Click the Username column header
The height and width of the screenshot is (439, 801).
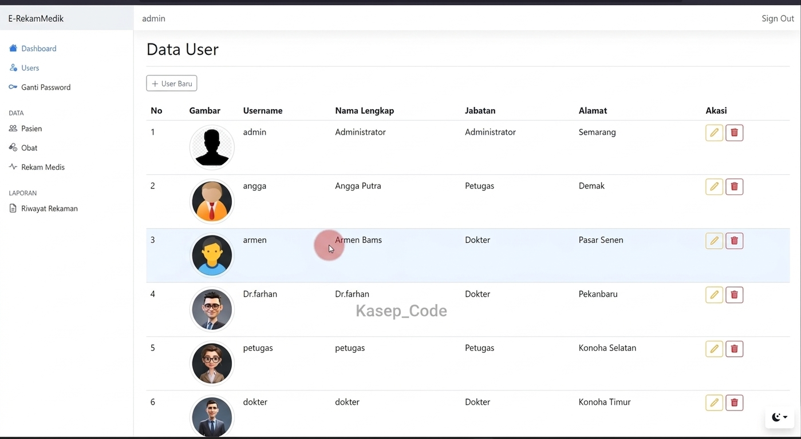click(x=263, y=111)
